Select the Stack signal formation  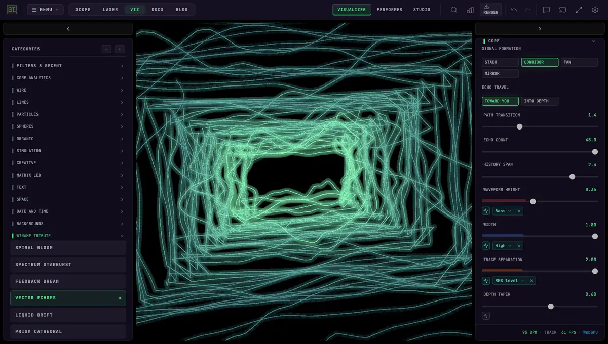pyautogui.click(x=500, y=62)
